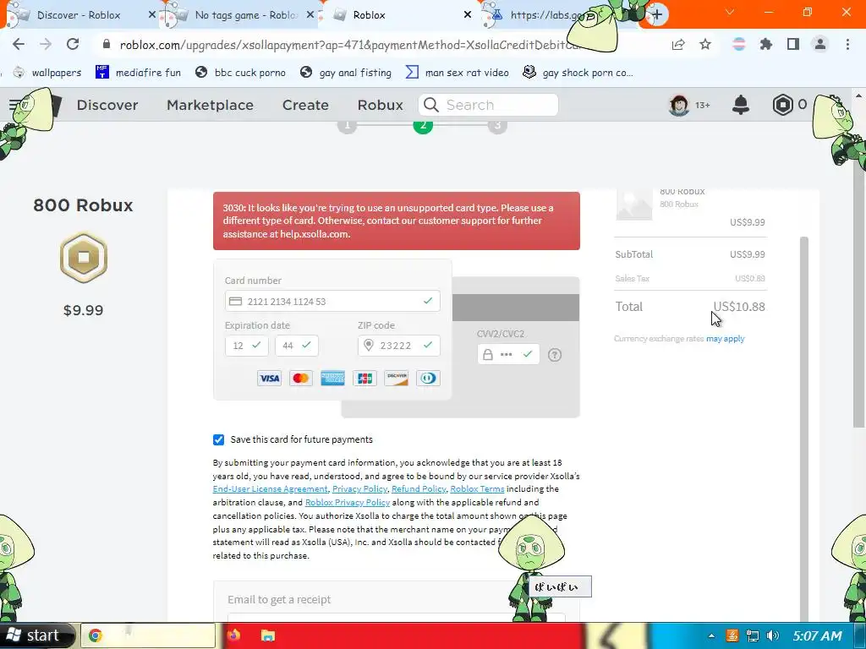866x649 pixels.
Task: Click the browser address bar URL
Action: point(348,45)
